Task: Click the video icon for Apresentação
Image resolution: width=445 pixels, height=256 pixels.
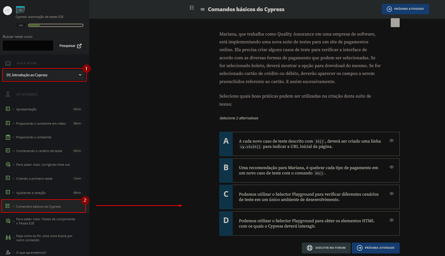Action: pos(8,109)
